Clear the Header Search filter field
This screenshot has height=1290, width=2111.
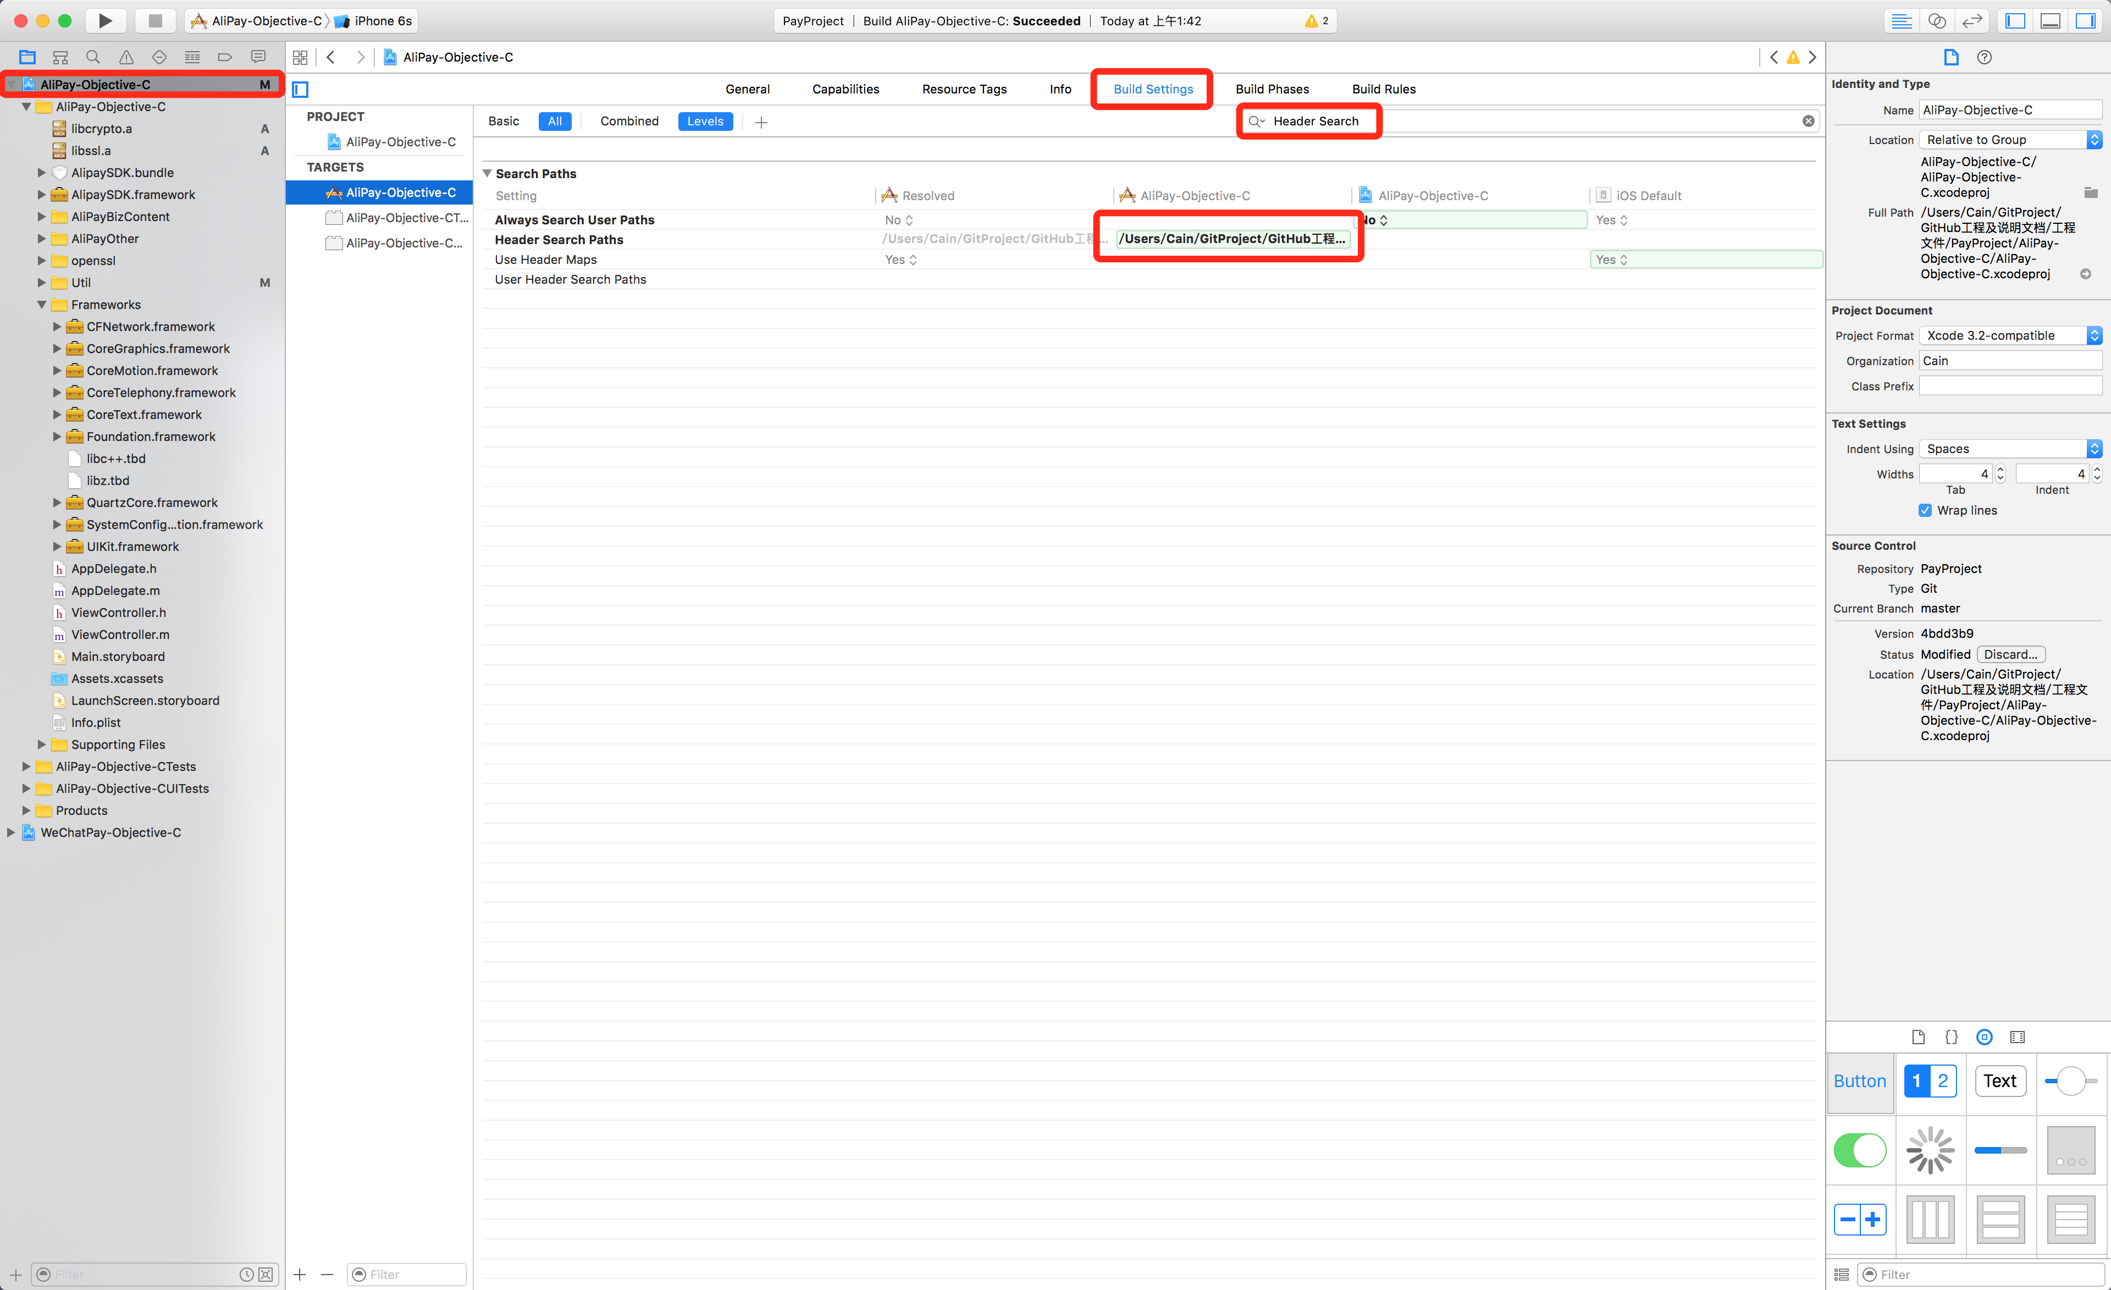coord(1808,121)
